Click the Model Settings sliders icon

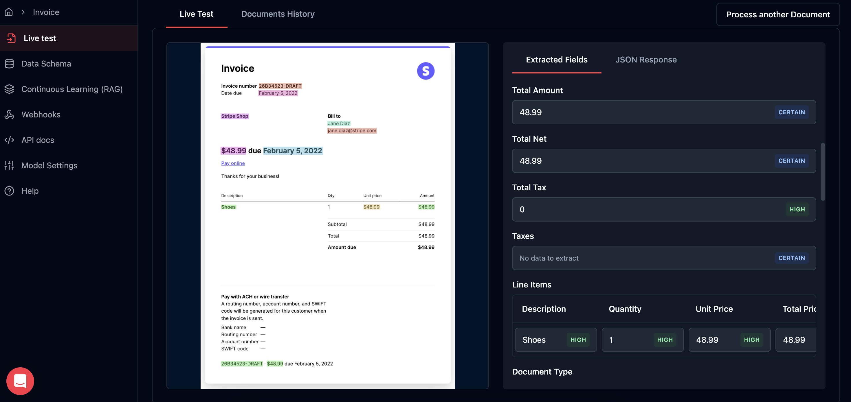pos(9,165)
